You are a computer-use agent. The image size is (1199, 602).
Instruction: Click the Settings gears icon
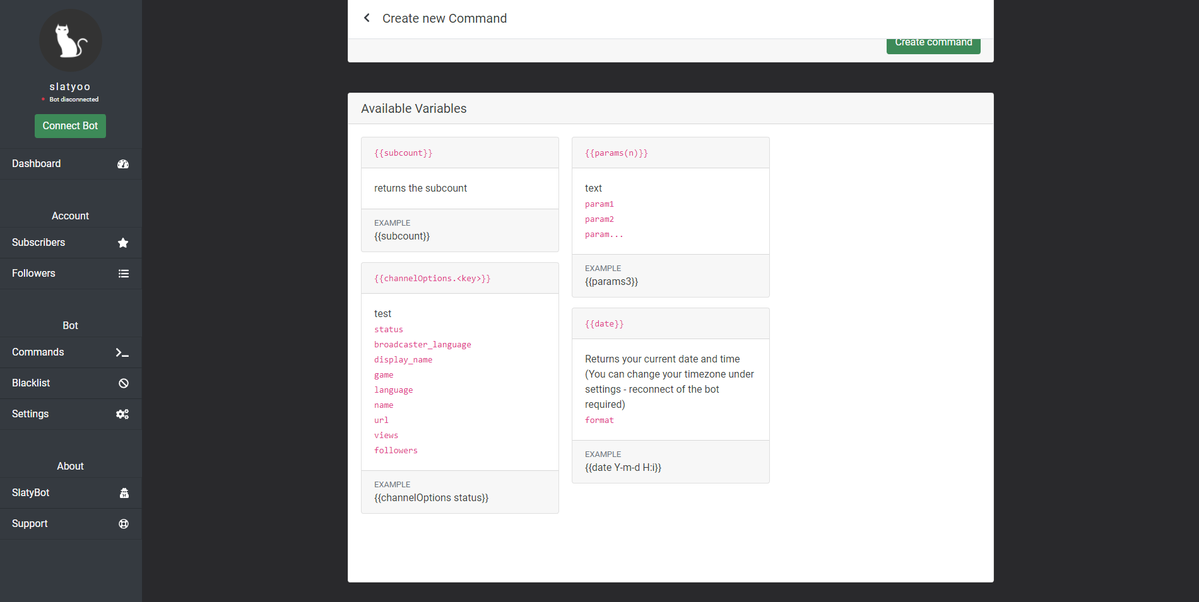point(122,414)
